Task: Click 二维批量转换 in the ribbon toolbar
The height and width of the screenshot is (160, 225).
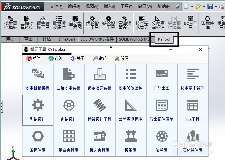Action: click(x=27, y=22)
